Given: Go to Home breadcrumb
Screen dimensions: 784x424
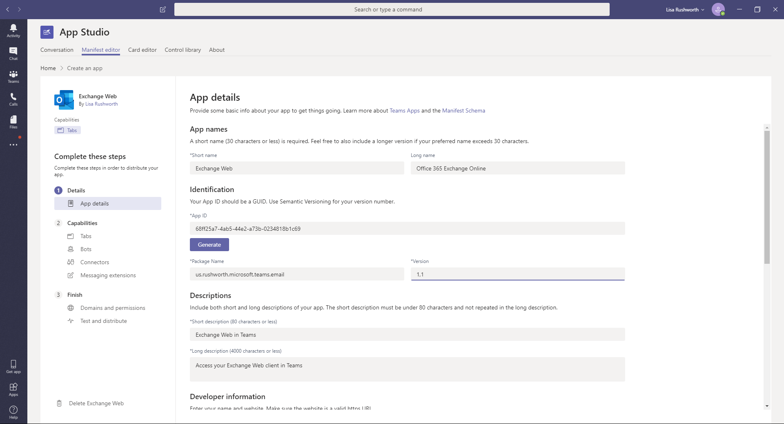Looking at the screenshot, I should (x=48, y=68).
